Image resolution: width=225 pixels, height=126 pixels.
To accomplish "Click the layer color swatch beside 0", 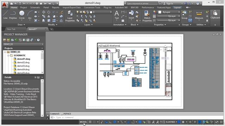I will click(91, 12).
